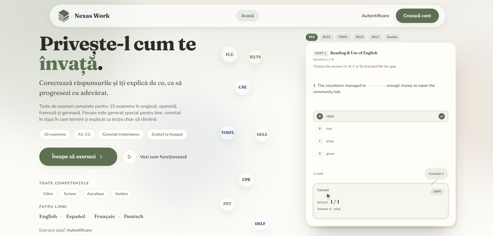Click the Vezi cum funcționează link
Screen dimensions: 493x236
(163, 157)
